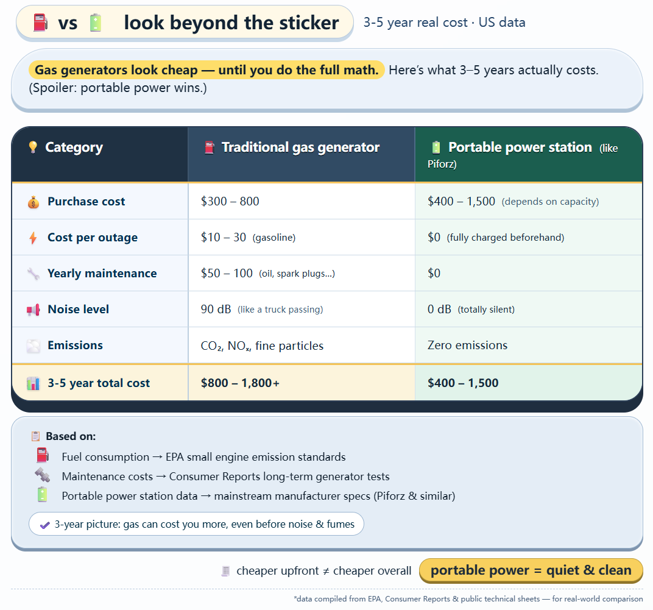This screenshot has height=610, width=653.
Task: Click the megaphone icon beside Noise level
Action: point(33,310)
